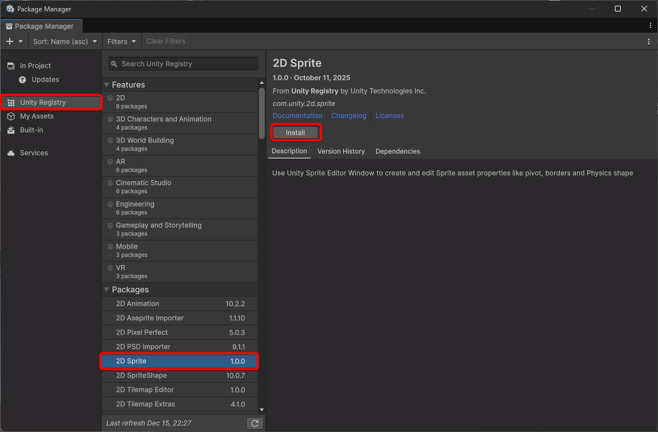
Task: Open the Documentation link
Action: [x=297, y=116]
